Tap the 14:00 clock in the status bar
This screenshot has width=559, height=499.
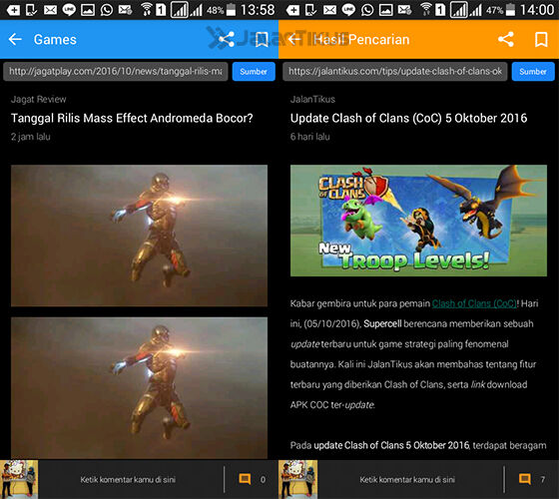coord(537,10)
